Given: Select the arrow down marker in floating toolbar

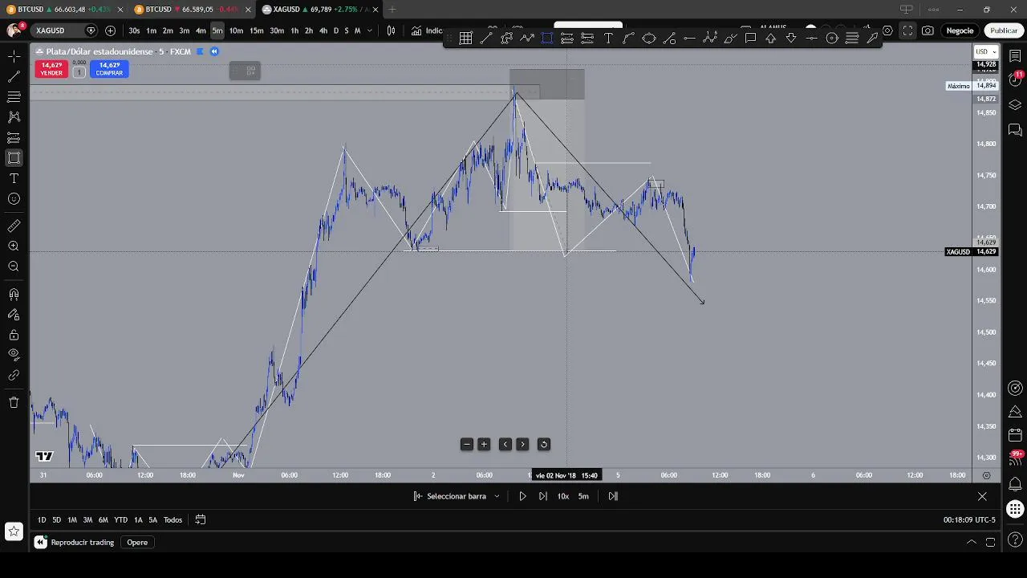Looking at the screenshot, I should point(791,38).
